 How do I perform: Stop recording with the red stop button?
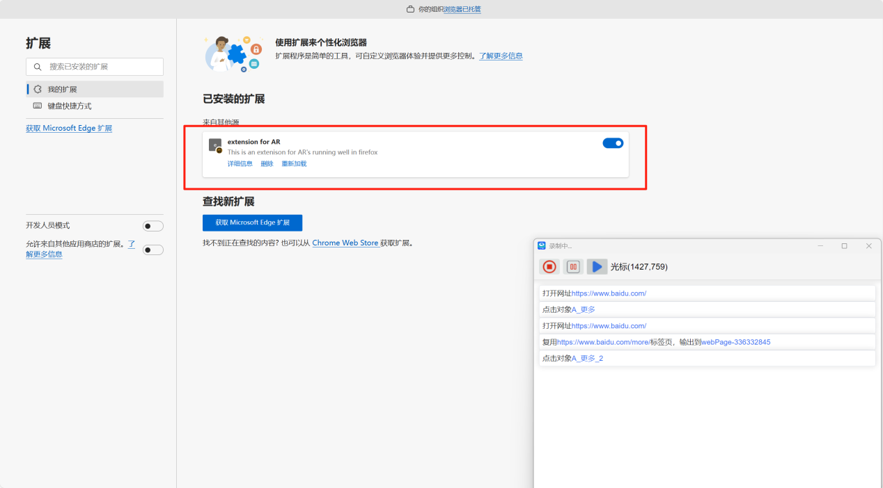tap(549, 267)
